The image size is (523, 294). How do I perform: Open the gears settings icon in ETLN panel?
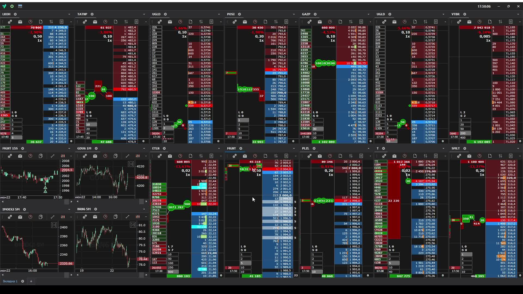(x=160, y=156)
